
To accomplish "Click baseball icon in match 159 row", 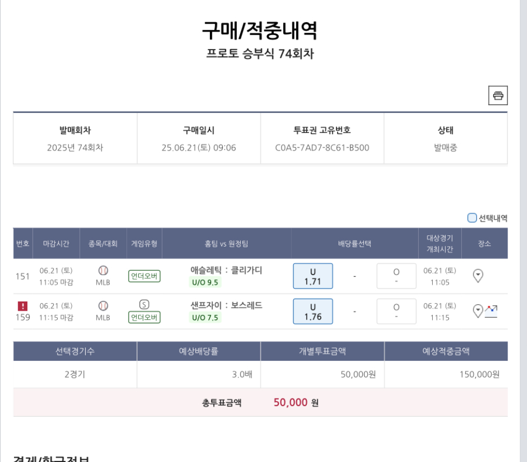I will [103, 305].
